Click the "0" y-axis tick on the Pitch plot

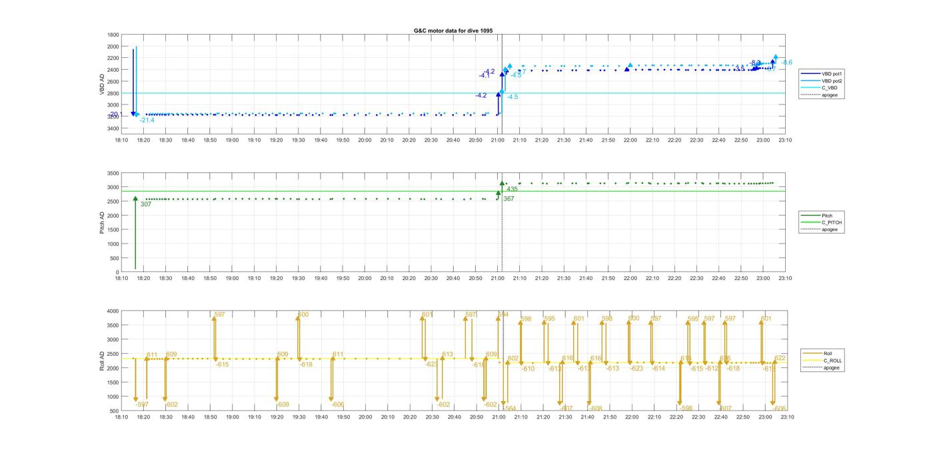118,272
